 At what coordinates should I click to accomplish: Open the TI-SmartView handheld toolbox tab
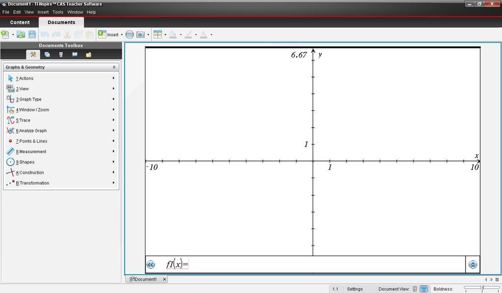[x=61, y=54]
